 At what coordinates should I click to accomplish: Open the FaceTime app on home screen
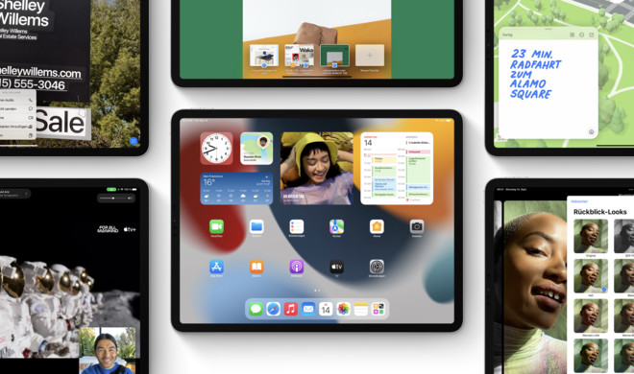216,226
